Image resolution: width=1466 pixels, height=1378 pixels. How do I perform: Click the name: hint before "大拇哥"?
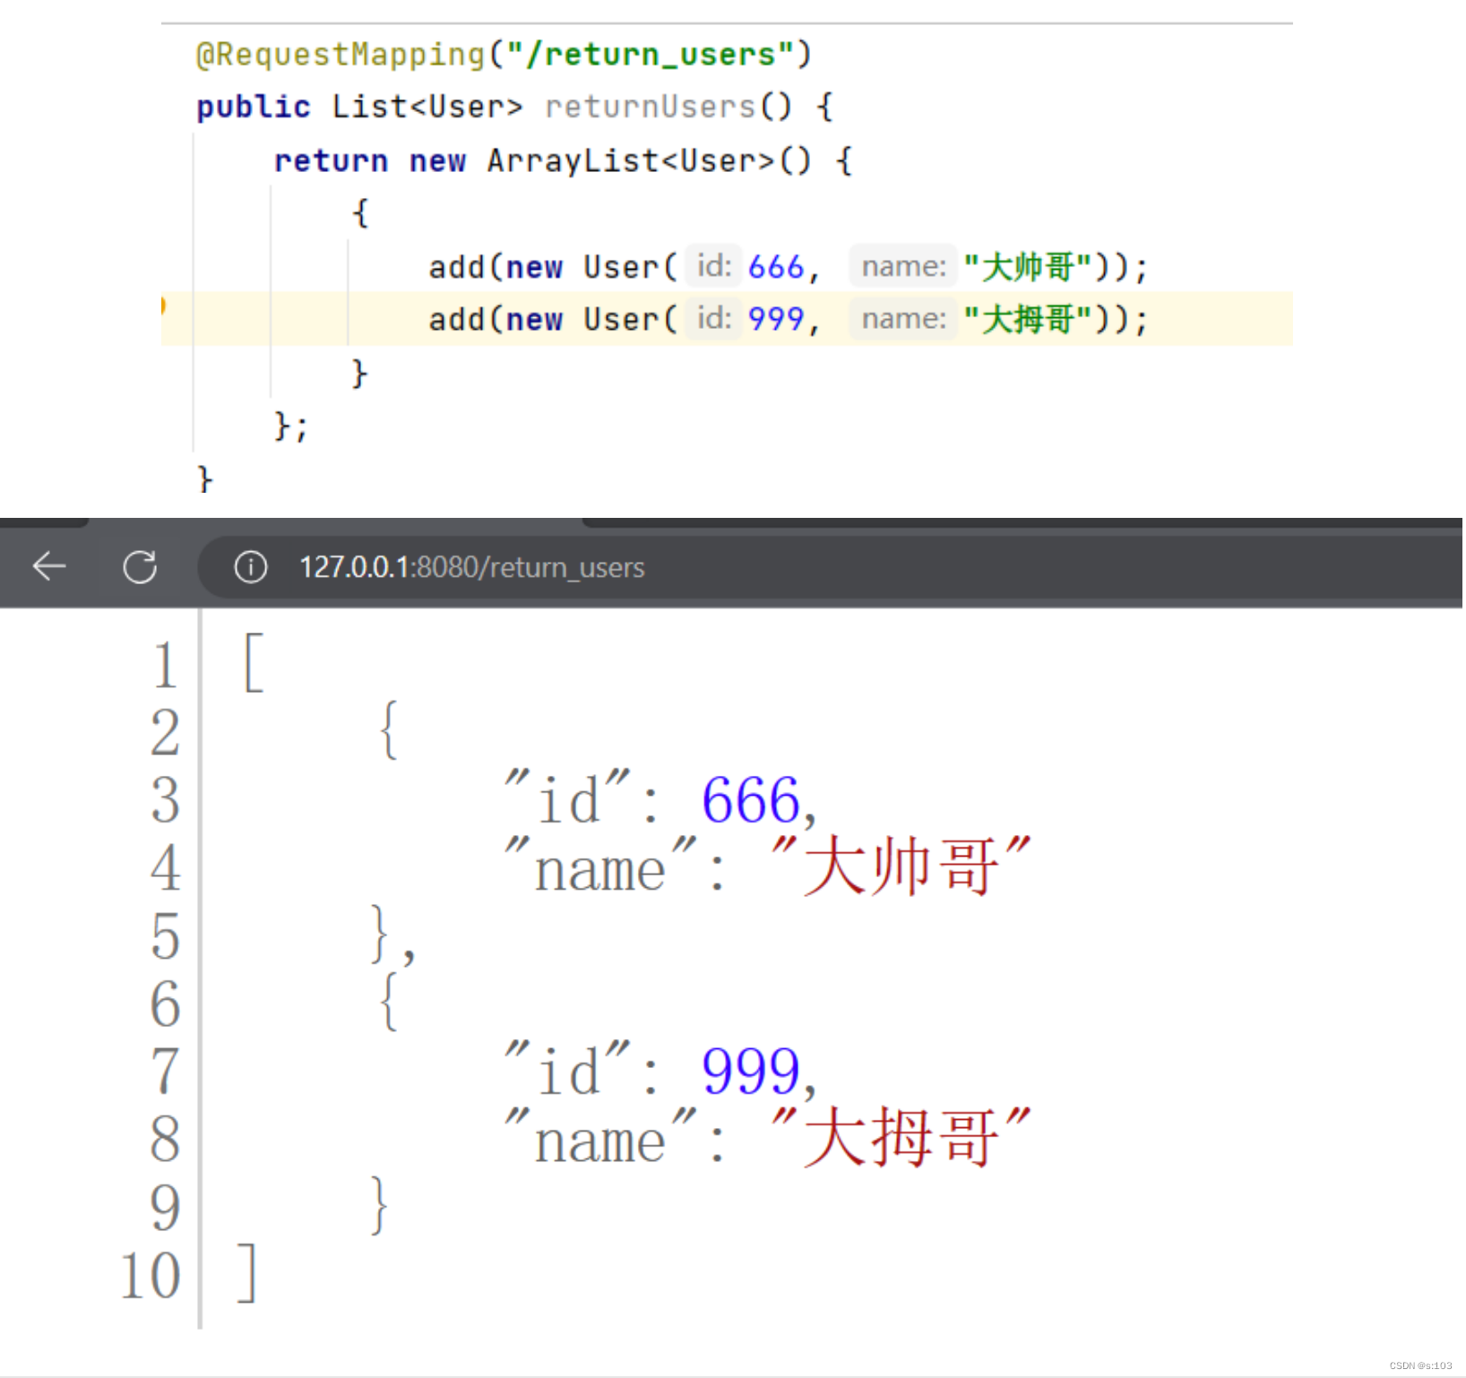tap(903, 318)
